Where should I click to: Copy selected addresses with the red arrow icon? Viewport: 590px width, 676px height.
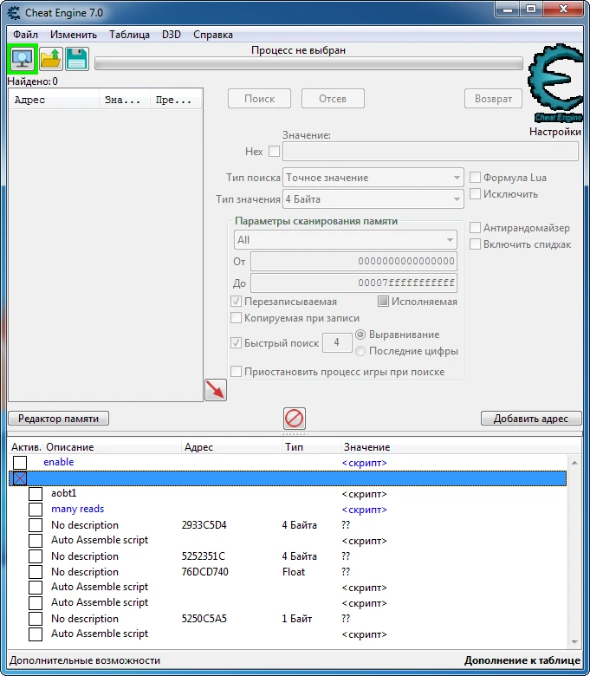click(x=216, y=390)
